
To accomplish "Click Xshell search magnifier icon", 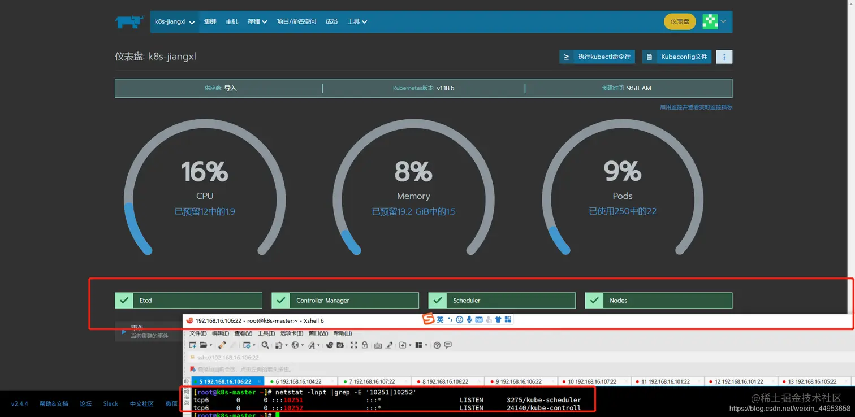I will tap(265, 345).
